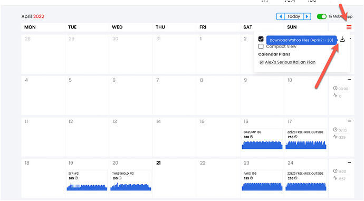Click edit icon beside Alex's Serious Italian Plan
Screen dimensions: 364x201
[x=261, y=62]
